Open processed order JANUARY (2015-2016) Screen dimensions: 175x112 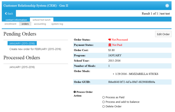click(22, 67)
